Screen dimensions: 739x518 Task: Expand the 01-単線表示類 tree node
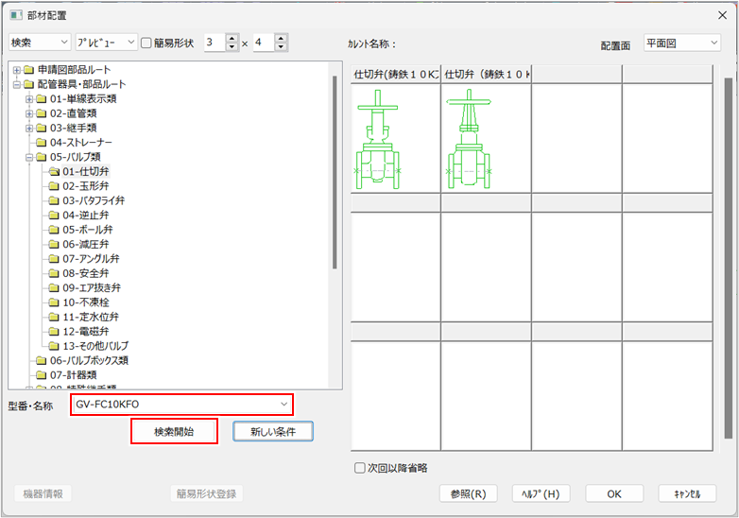[29, 98]
